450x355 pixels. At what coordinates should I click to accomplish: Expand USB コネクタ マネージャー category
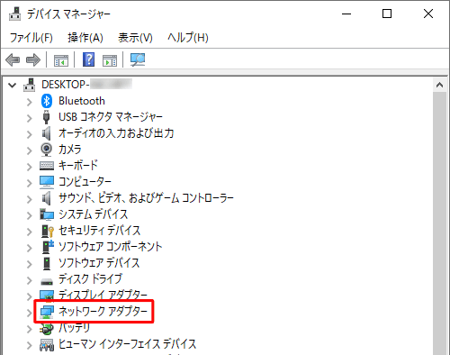tap(30, 118)
